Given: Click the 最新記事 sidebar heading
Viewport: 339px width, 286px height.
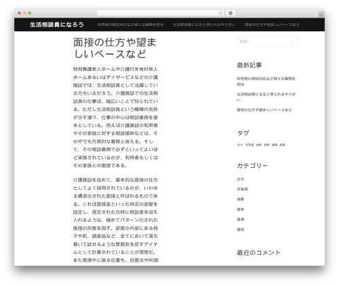Looking at the screenshot, I should pos(250,66).
